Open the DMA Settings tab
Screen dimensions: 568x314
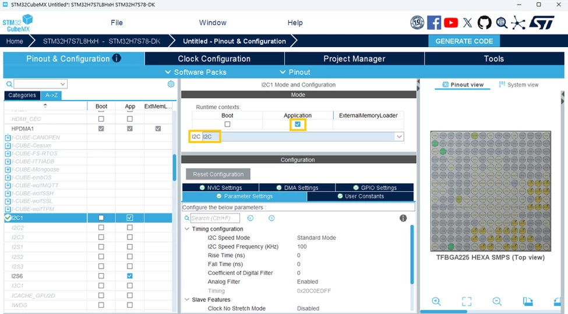pos(297,187)
